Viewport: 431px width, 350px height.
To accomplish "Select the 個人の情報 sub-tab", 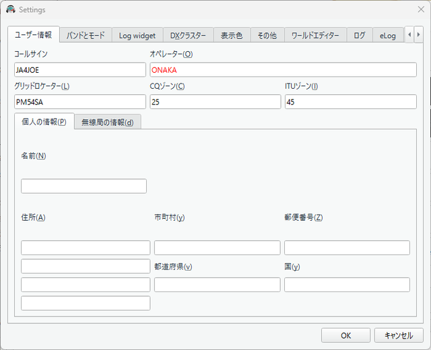I will (x=44, y=121).
